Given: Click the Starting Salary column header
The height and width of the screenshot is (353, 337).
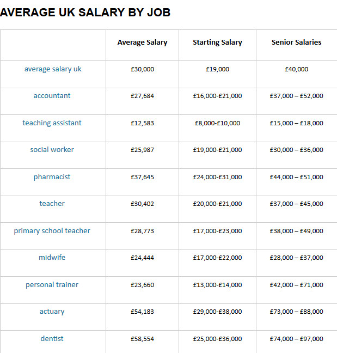Looking at the screenshot, I should [218, 42].
